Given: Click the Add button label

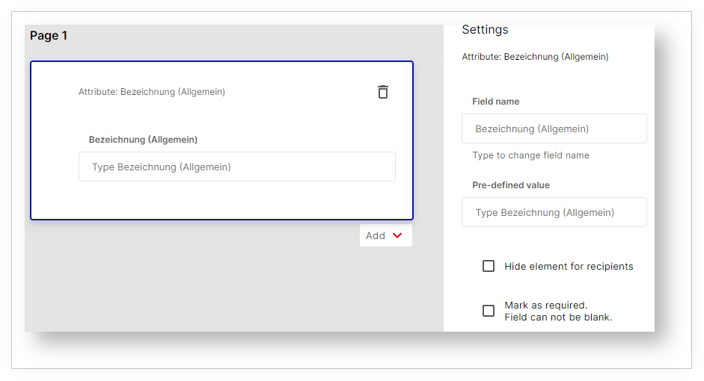Looking at the screenshot, I should pyautogui.click(x=376, y=235).
